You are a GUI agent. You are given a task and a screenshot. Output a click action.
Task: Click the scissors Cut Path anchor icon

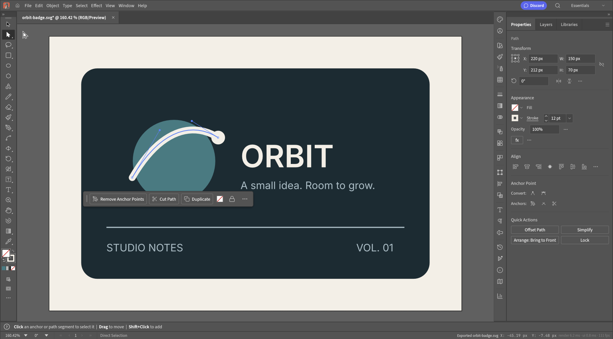click(x=554, y=204)
